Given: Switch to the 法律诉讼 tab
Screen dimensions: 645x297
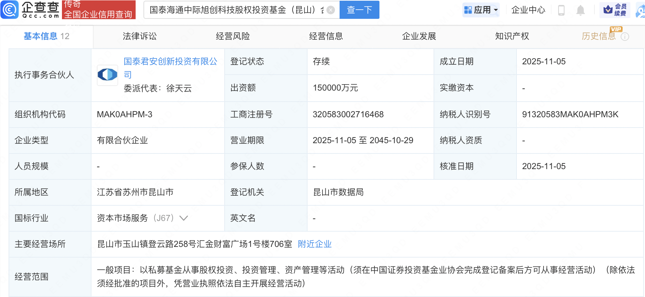Looking at the screenshot, I should pyautogui.click(x=140, y=36).
